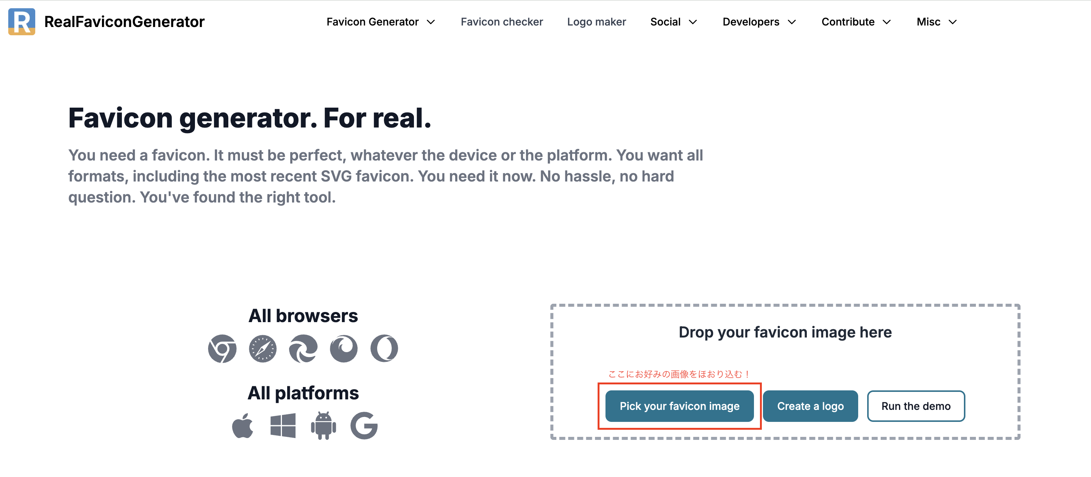1091x477 pixels.
Task: Expand the Misc menu
Action: point(937,22)
